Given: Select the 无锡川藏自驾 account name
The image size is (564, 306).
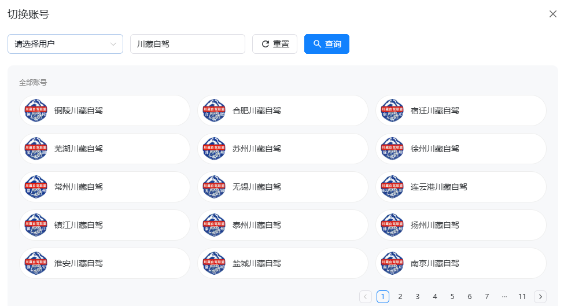Looking at the screenshot, I should point(256,187).
